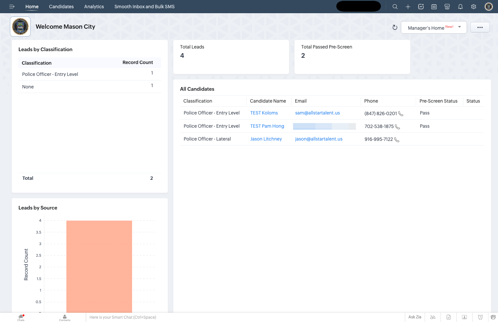
Task: Call TEST Koloms using phone icon
Action: [x=401, y=113]
